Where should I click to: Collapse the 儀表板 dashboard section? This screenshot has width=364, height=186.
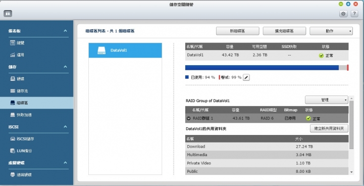coord(66,31)
